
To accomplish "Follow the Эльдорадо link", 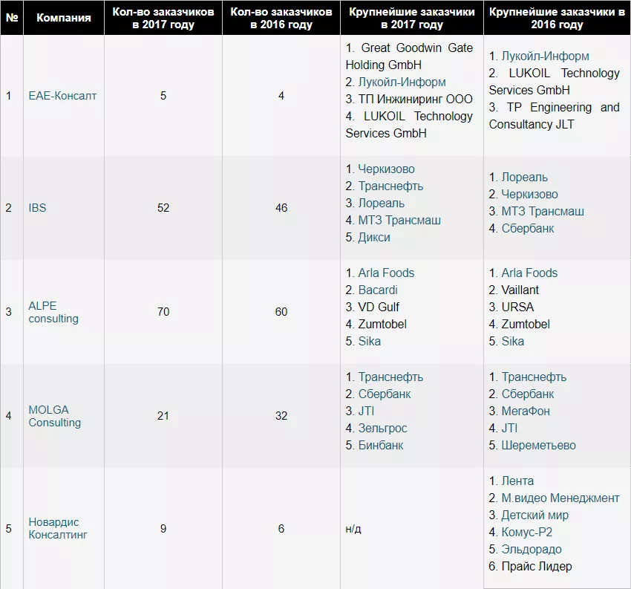I will pos(531,550).
